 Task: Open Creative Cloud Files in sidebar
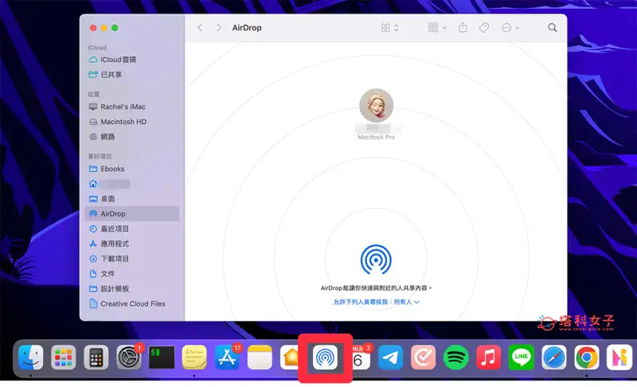pyautogui.click(x=132, y=303)
